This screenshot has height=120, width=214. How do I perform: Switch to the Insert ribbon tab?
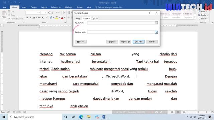[24, 7]
